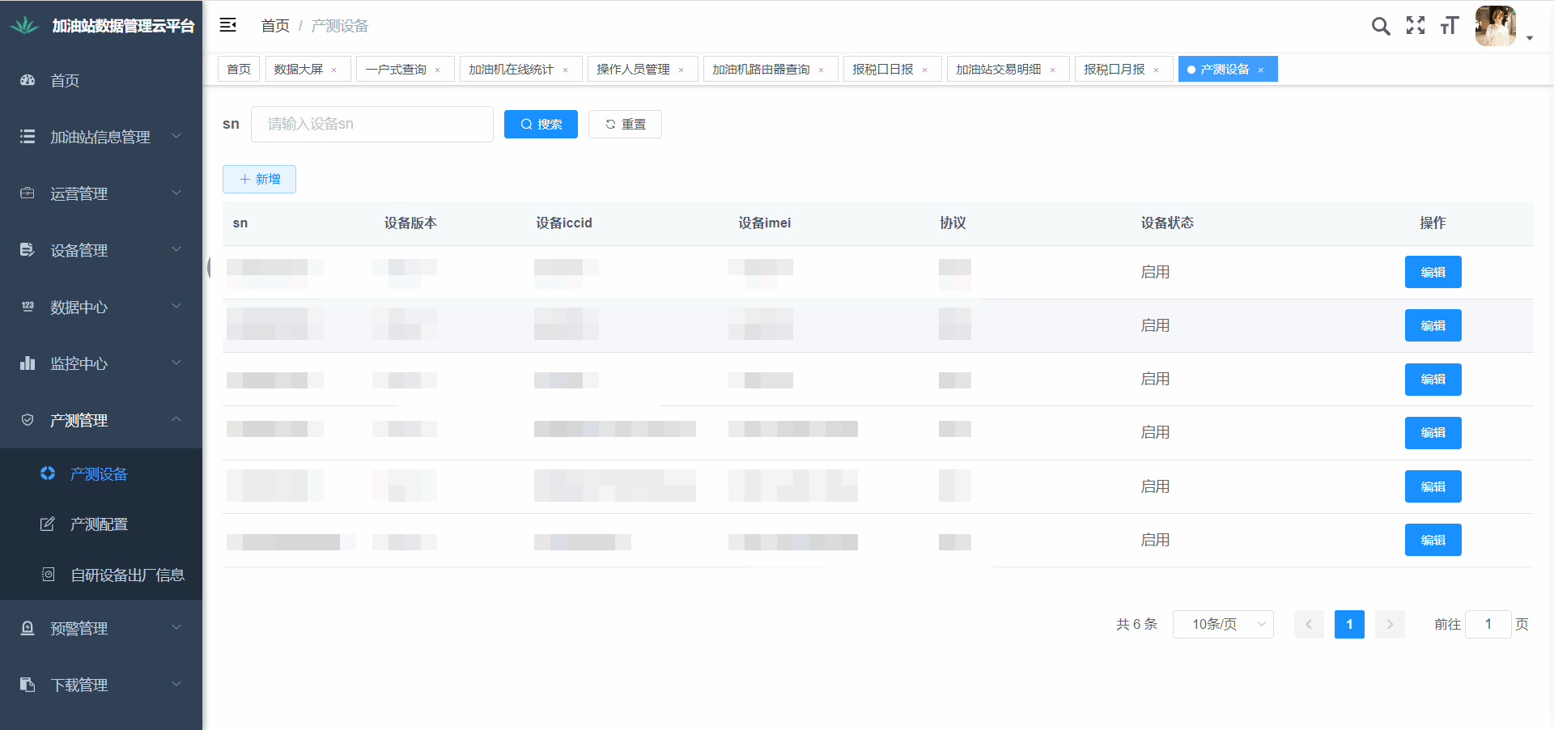The width and height of the screenshot is (1554, 730).
Task: Click 编辑 button in the first row
Action: (x=1433, y=272)
